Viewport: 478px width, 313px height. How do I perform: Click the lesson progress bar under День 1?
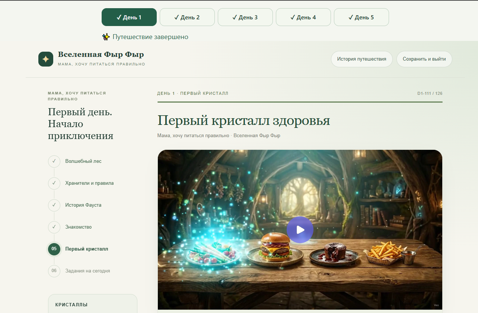pyautogui.click(x=300, y=102)
